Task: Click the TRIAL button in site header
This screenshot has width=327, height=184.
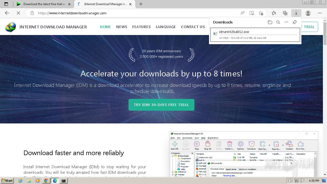Action: pyautogui.click(x=309, y=27)
